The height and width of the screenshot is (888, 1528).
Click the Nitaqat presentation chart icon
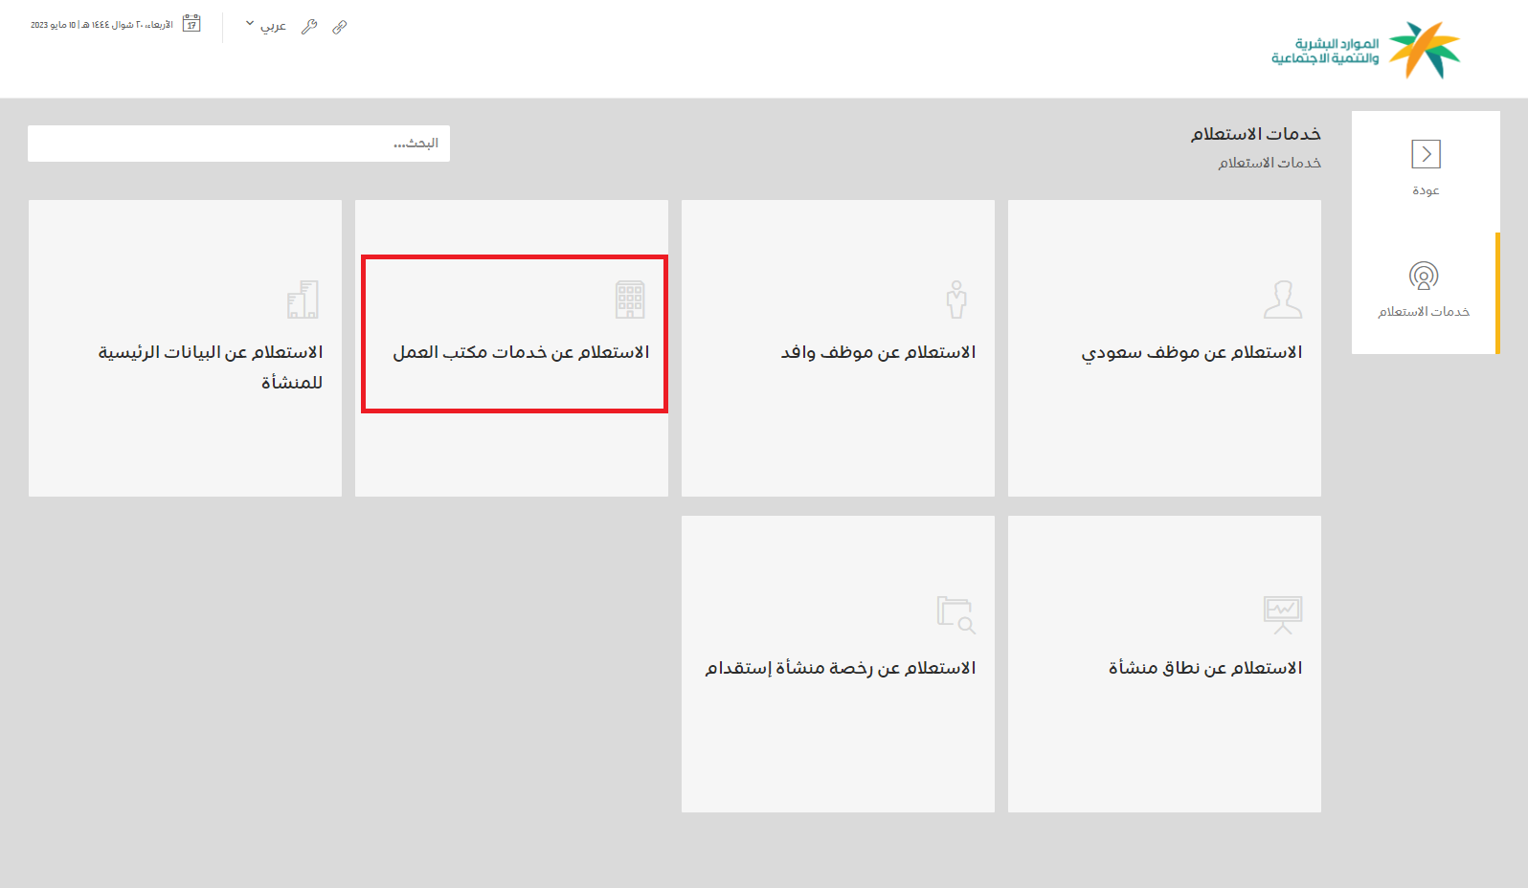[x=1283, y=615]
